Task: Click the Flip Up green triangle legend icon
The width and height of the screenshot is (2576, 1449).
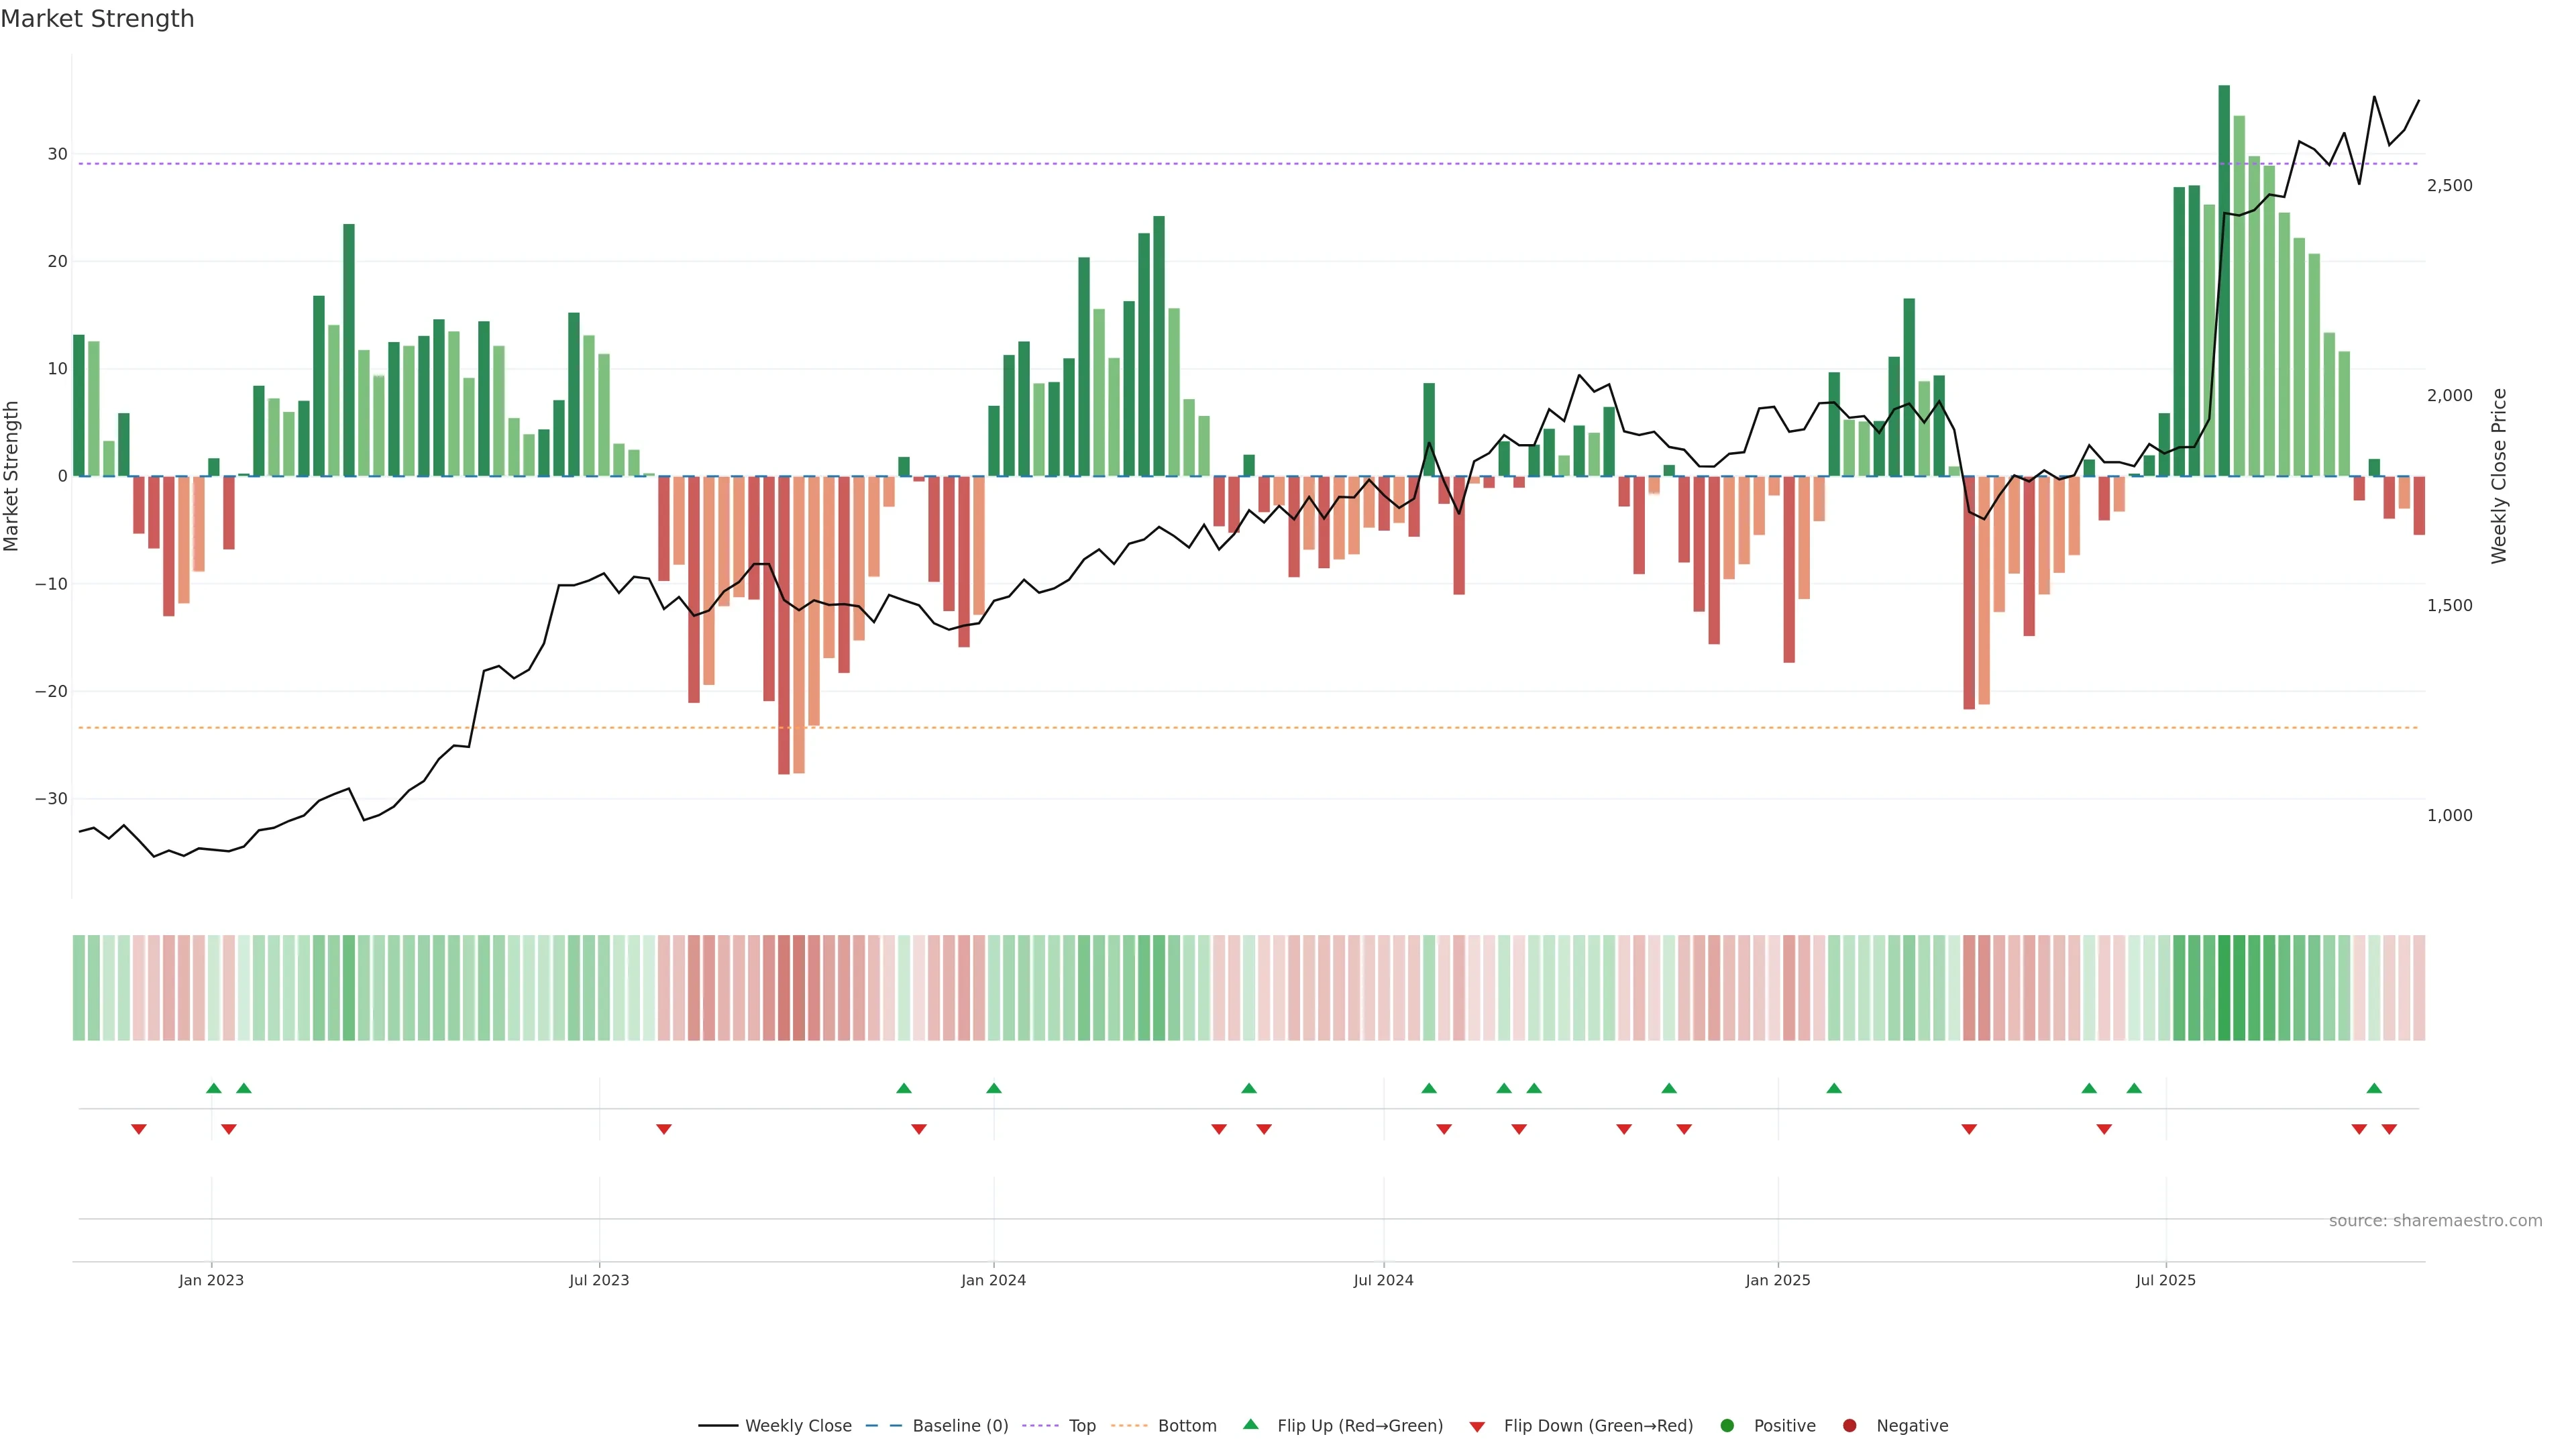Action: pos(1250,1425)
